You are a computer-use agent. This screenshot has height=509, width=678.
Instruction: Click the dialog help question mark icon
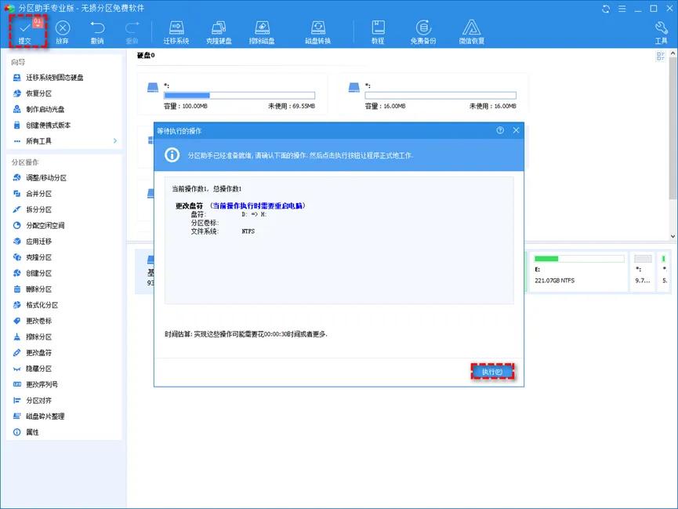coord(500,130)
